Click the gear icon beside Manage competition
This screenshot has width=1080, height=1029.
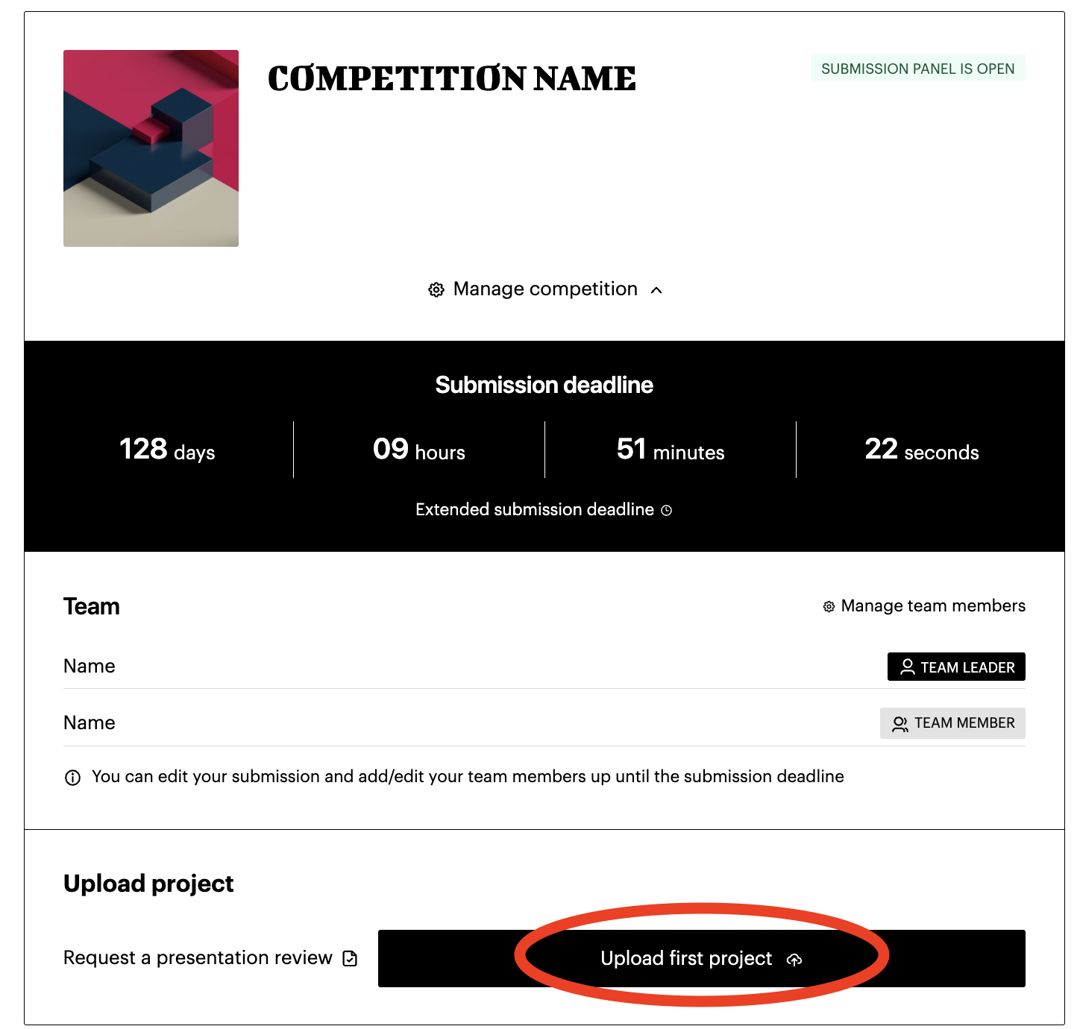436,289
